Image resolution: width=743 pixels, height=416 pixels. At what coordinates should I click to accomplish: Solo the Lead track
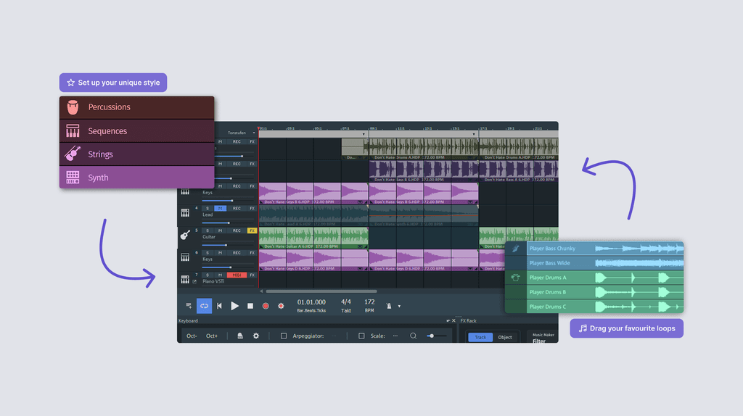coord(208,208)
